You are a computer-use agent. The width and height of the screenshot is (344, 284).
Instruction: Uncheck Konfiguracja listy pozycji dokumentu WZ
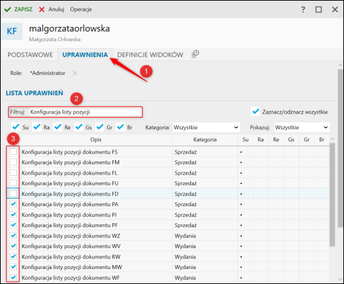pos(13,235)
